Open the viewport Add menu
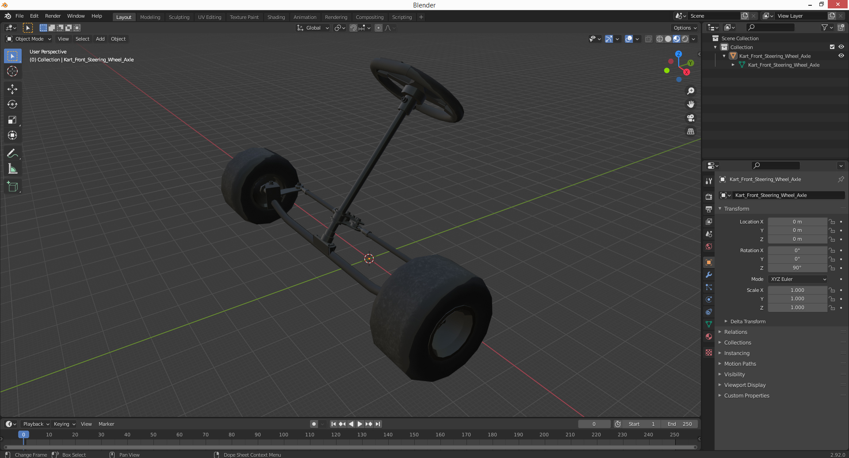849x458 pixels. (x=100, y=39)
